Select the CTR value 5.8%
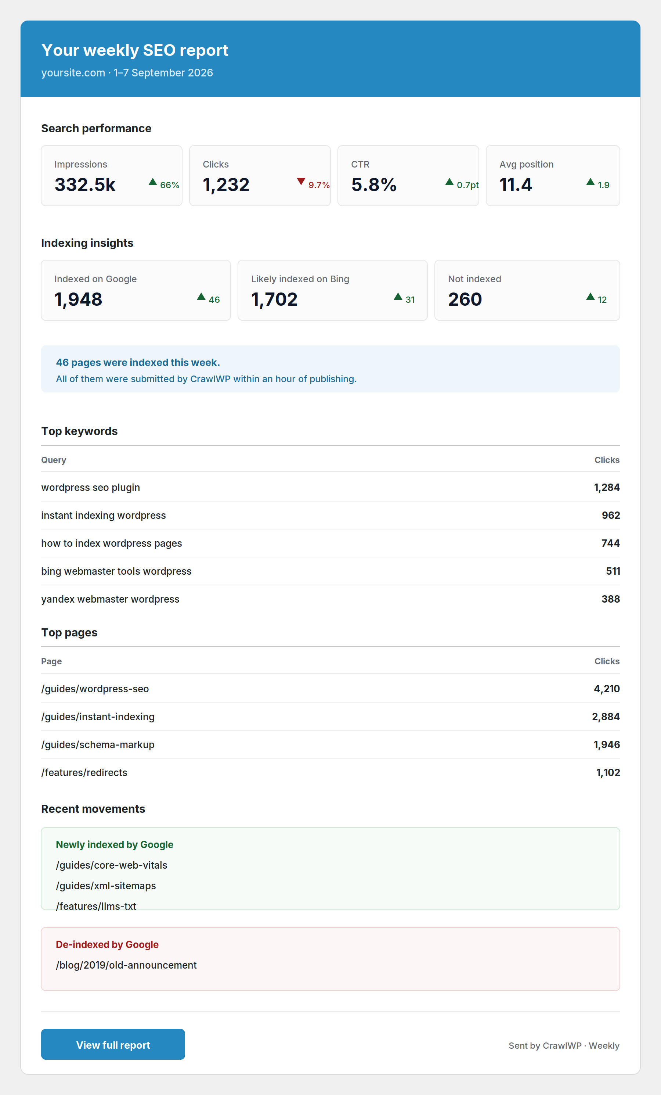The height and width of the screenshot is (1095, 661). (x=373, y=185)
